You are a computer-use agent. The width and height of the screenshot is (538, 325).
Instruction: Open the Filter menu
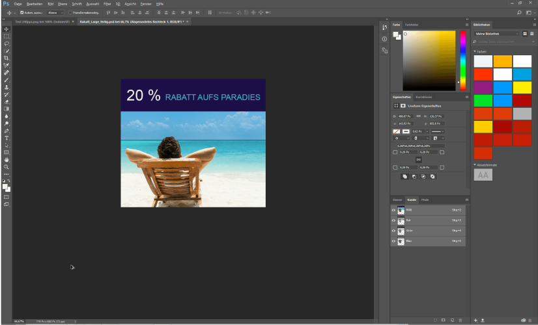[107, 4]
